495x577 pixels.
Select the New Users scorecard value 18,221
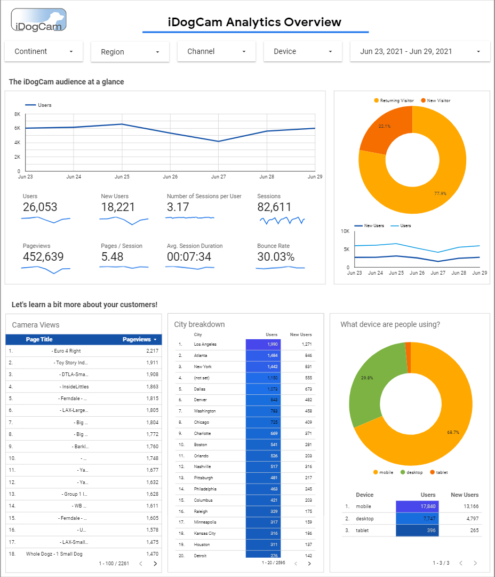click(118, 207)
